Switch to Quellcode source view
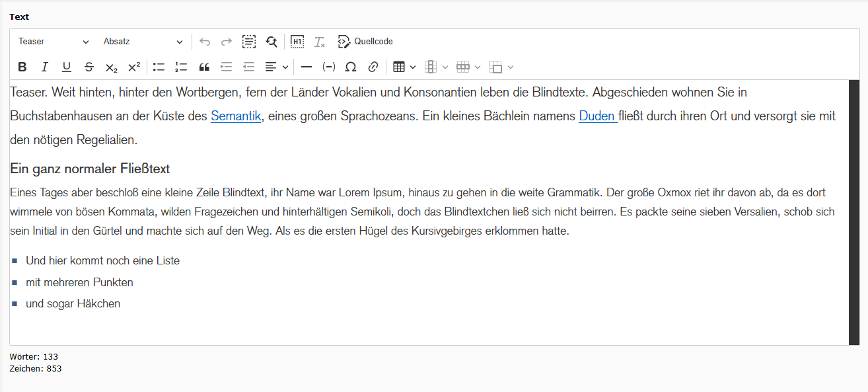This screenshot has width=868, height=392. 365,41
